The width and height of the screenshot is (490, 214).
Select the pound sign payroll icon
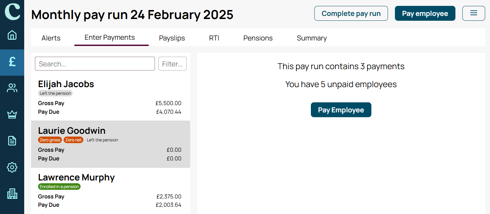coord(12,62)
